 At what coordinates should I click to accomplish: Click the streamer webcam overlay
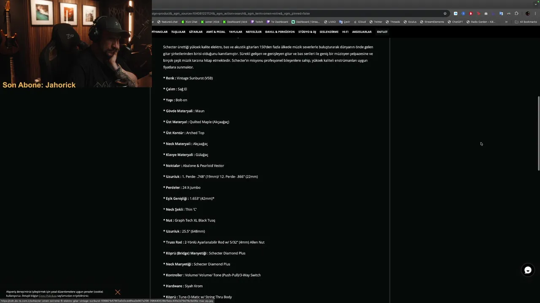(x=76, y=43)
